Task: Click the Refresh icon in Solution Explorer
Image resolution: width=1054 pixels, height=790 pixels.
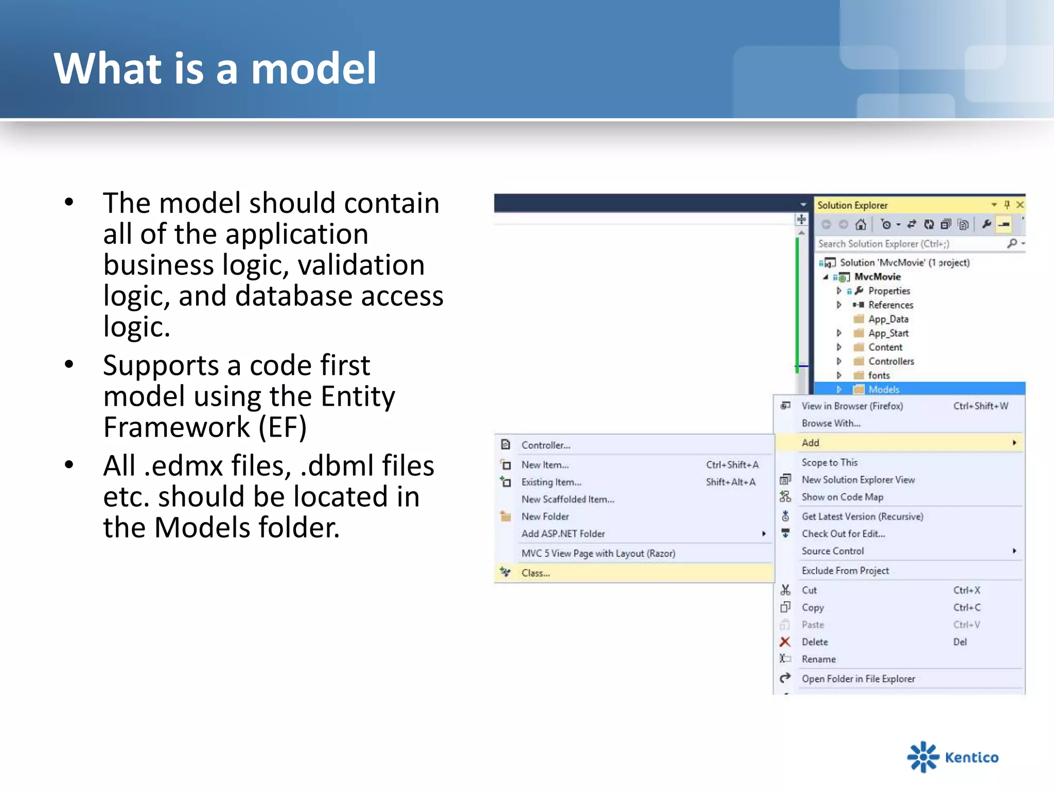Action: 929,224
